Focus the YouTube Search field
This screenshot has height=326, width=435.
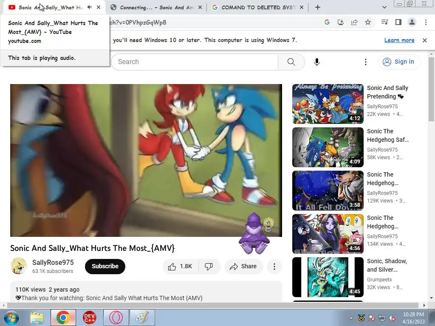pyautogui.click(x=194, y=62)
